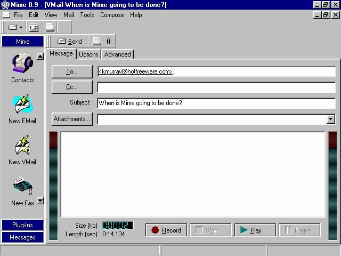Create a New VMail from sidebar

(22, 145)
